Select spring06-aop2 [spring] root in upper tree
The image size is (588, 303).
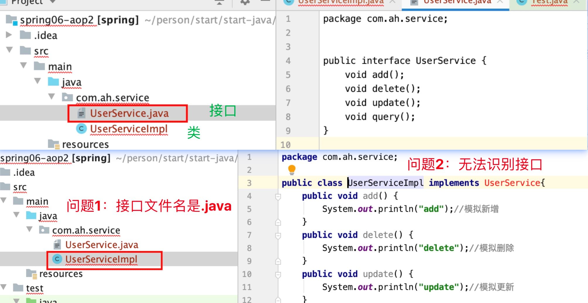click(79, 20)
